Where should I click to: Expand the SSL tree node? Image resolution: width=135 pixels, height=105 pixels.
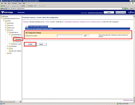(x=8, y=49)
